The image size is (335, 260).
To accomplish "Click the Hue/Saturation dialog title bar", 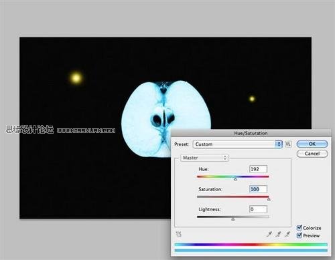I will 251,133.
